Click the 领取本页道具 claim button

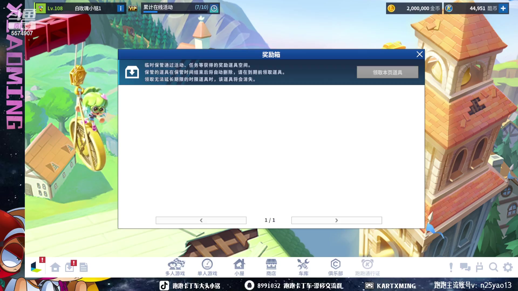387,72
